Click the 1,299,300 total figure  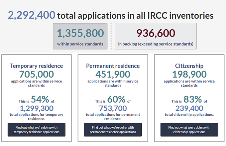tap(37, 108)
